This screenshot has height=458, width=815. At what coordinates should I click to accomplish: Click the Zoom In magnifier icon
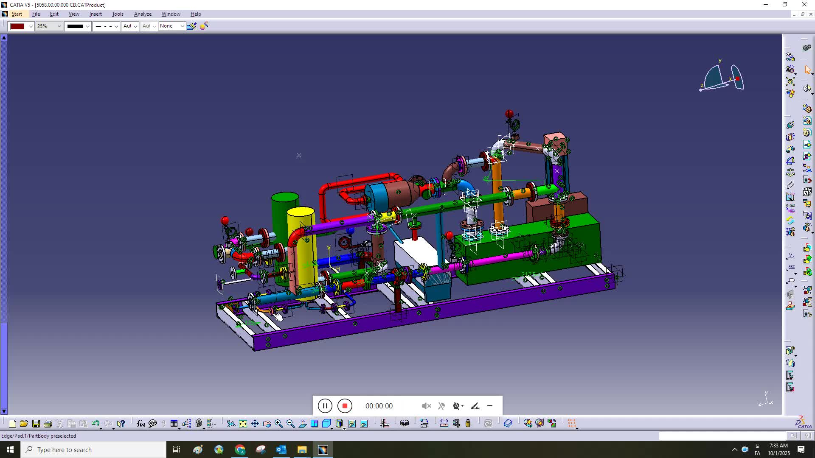(278, 423)
